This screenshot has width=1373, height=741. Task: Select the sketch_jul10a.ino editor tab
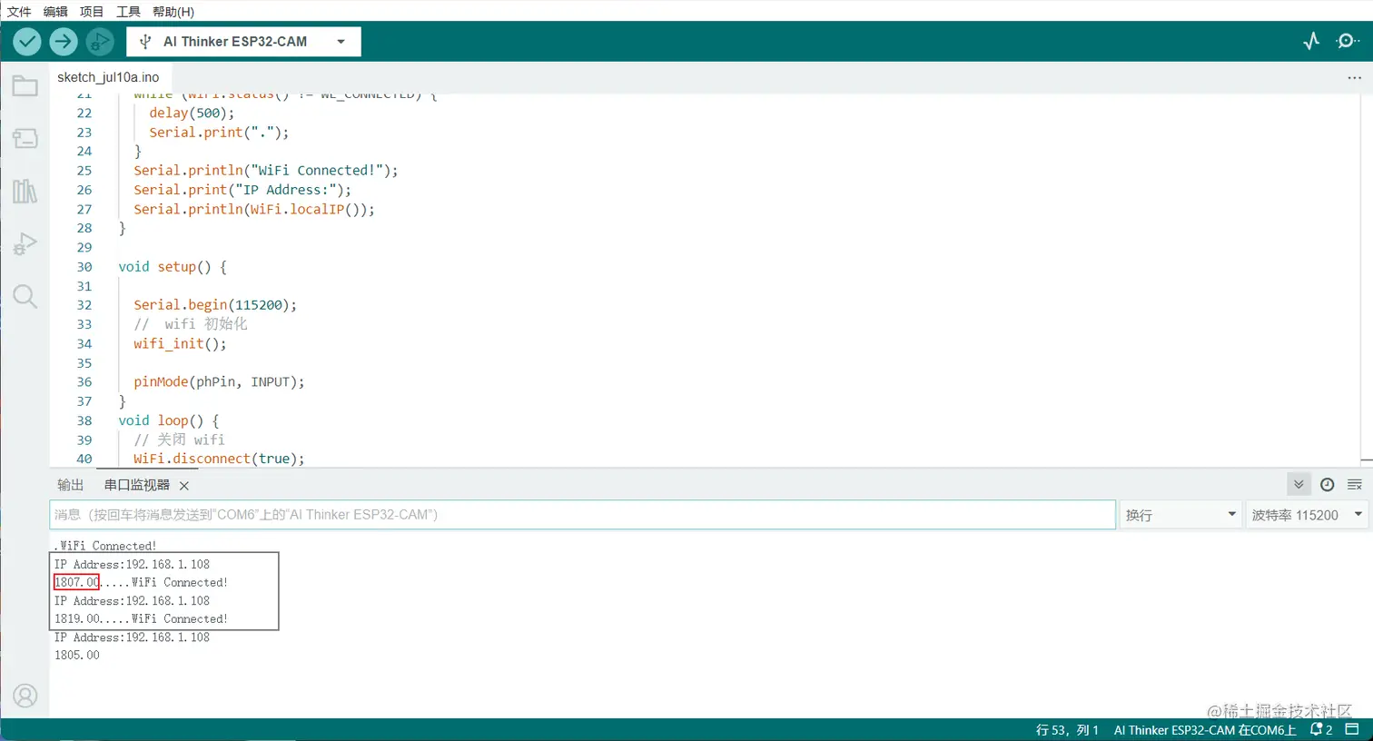click(108, 77)
